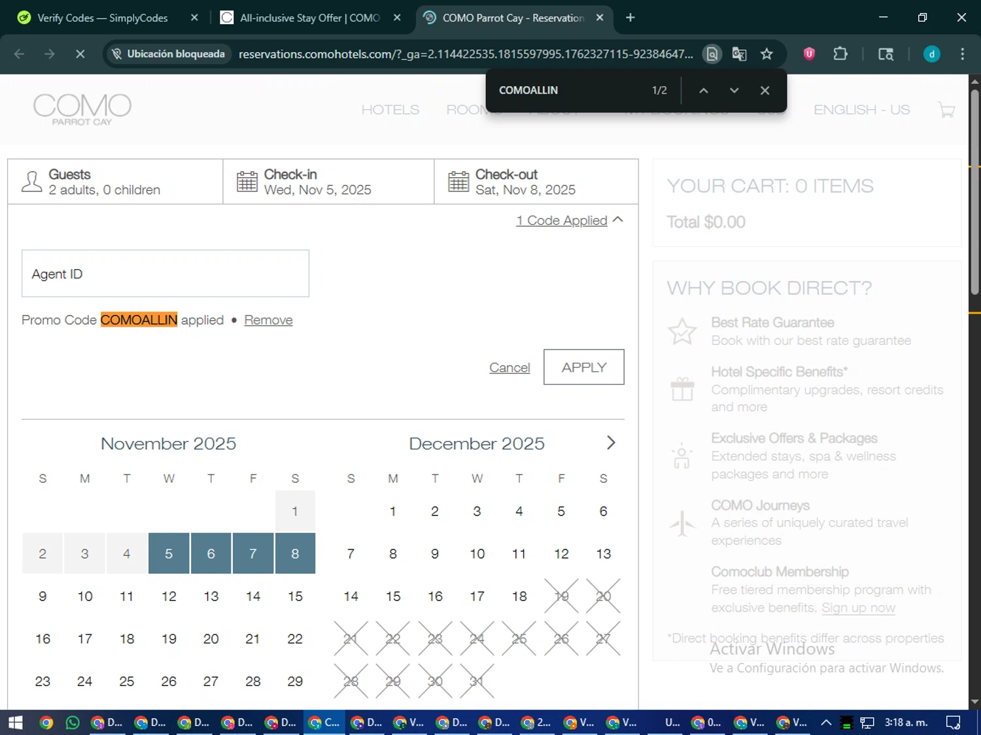Image resolution: width=981 pixels, height=735 pixels.
Task: Click the taskbar clock 3:18 a. m.
Action: pos(906,723)
